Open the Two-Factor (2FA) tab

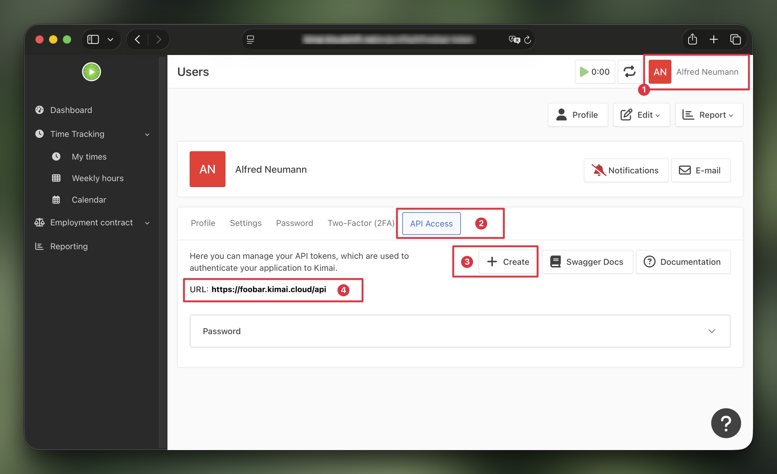361,223
